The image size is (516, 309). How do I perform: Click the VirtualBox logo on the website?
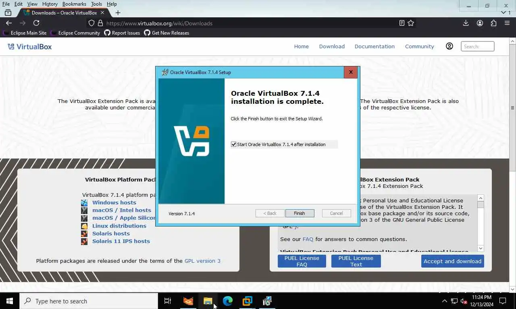pos(30,47)
